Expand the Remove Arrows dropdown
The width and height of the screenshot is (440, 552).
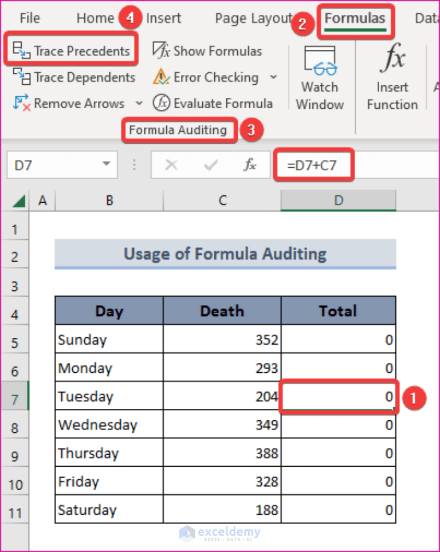point(139,103)
